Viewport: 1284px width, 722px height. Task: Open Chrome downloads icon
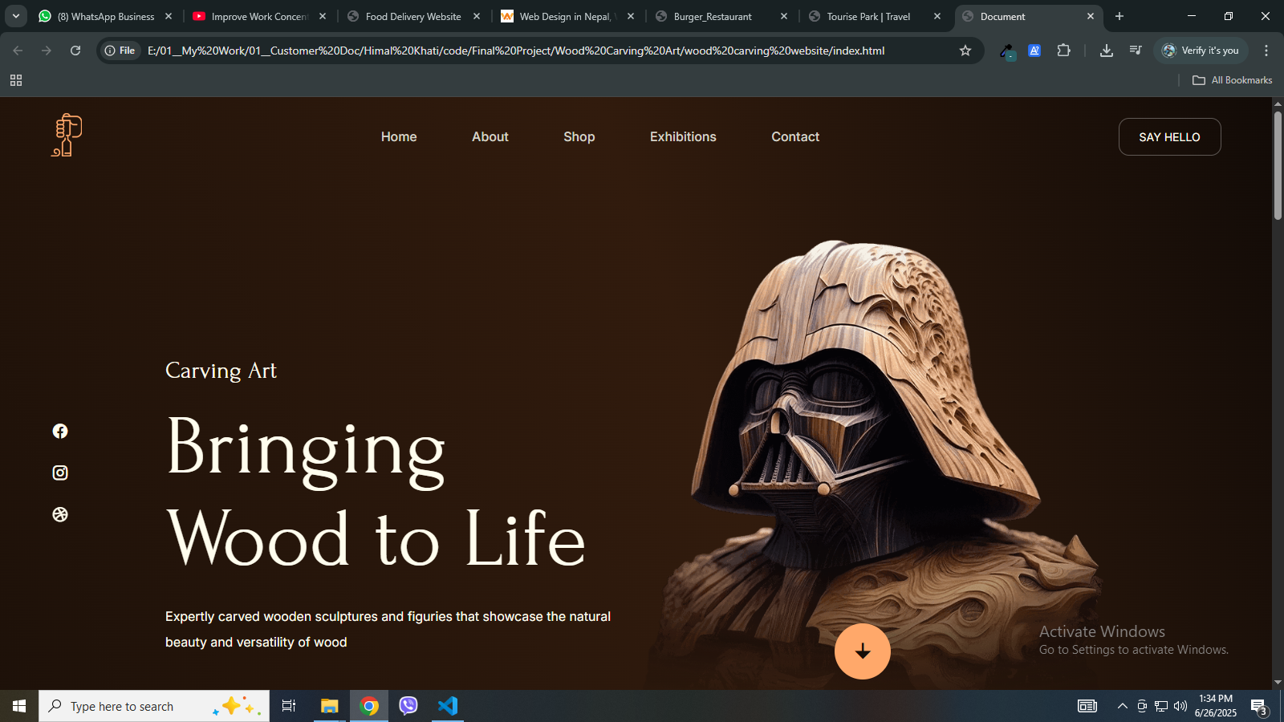(x=1106, y=51)
